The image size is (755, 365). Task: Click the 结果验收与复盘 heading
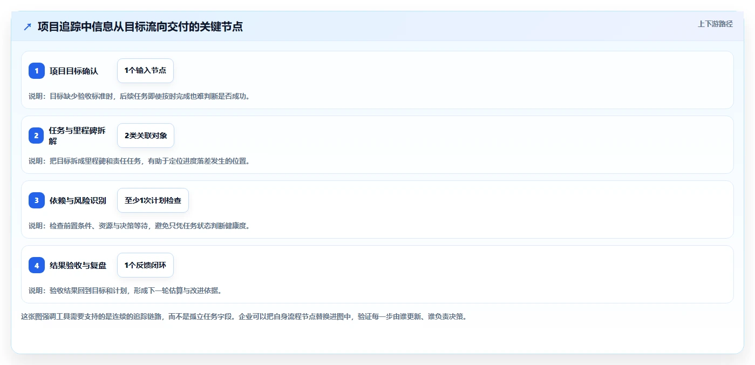(78, 265)
